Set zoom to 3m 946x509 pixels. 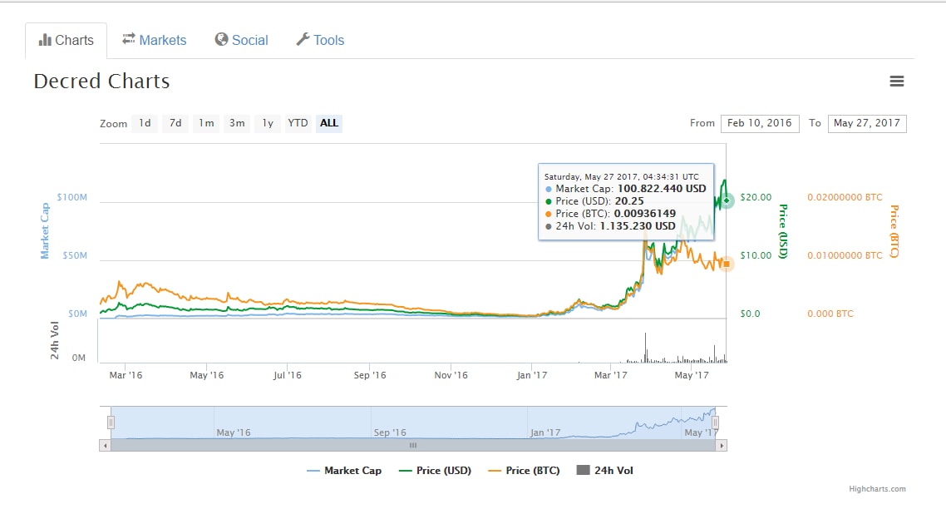pos(237,123)
